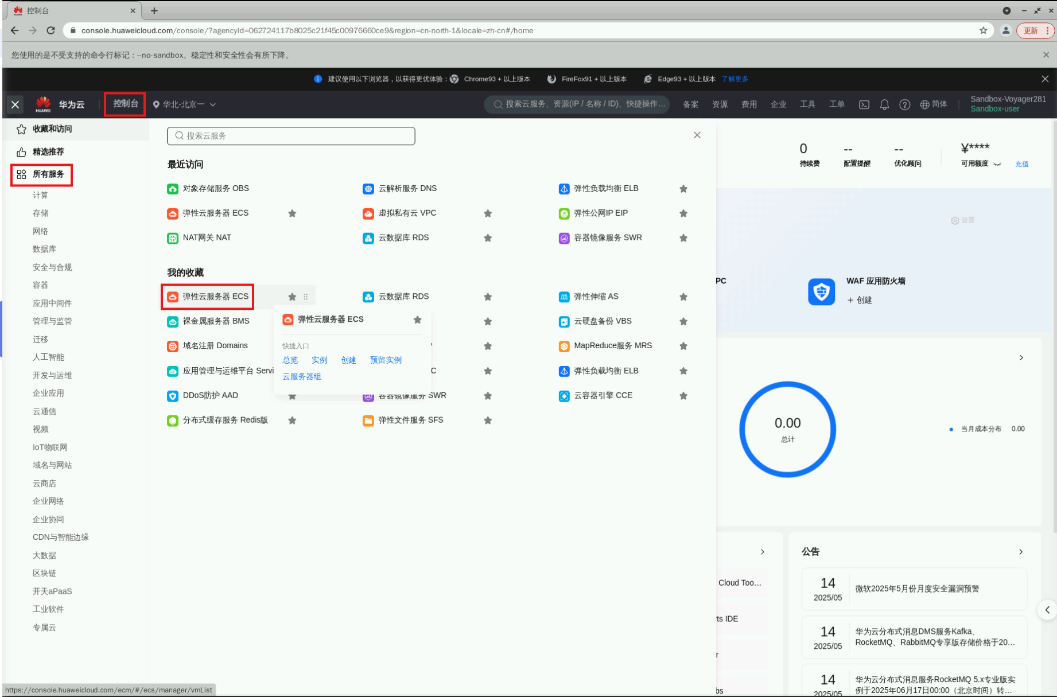
Task: Expand the 公告 announcements arrow
Action: pyautogui.click(x=1020, y=552)
